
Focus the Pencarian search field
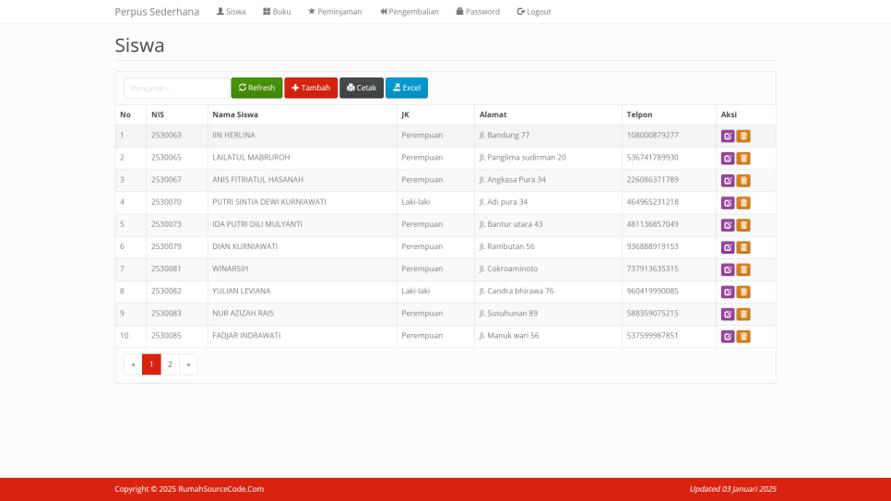tap(175, 88)
